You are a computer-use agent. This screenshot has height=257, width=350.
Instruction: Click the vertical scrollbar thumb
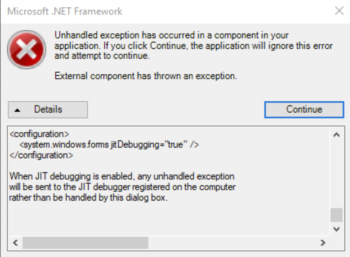click(336, 215)
